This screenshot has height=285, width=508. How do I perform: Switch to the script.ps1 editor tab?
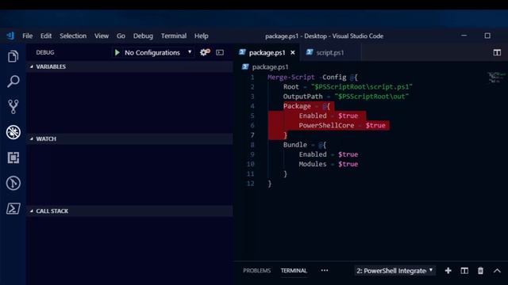[x=330, y=52]
